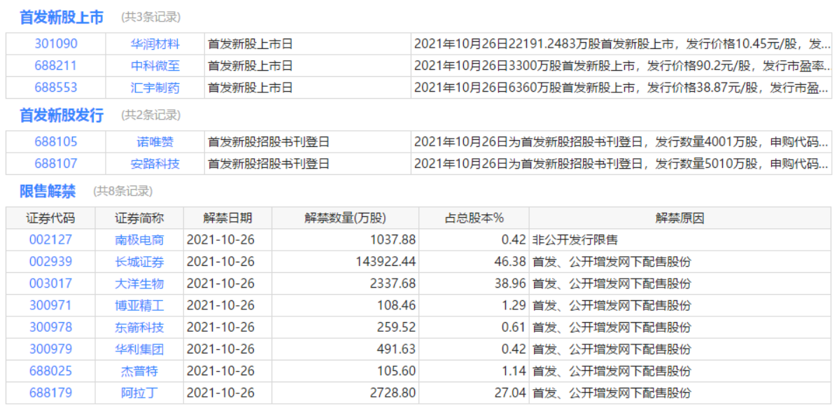
Task: Open stock code link 301090
Action: pos(56,44)
